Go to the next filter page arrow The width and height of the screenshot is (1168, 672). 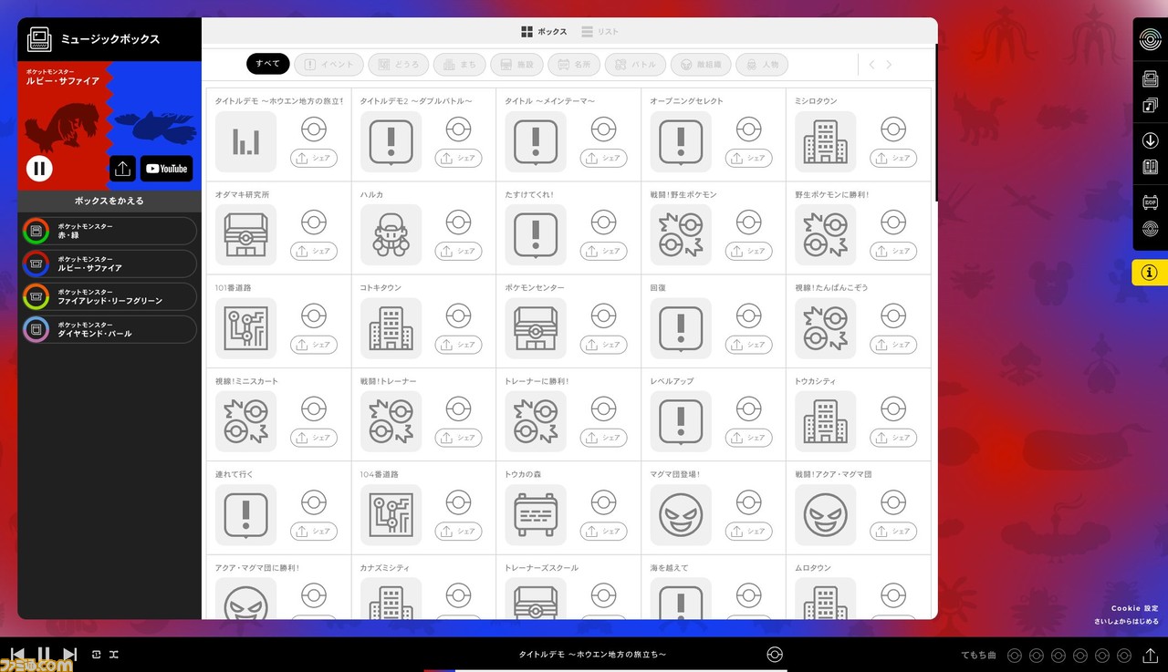(890, 65)
